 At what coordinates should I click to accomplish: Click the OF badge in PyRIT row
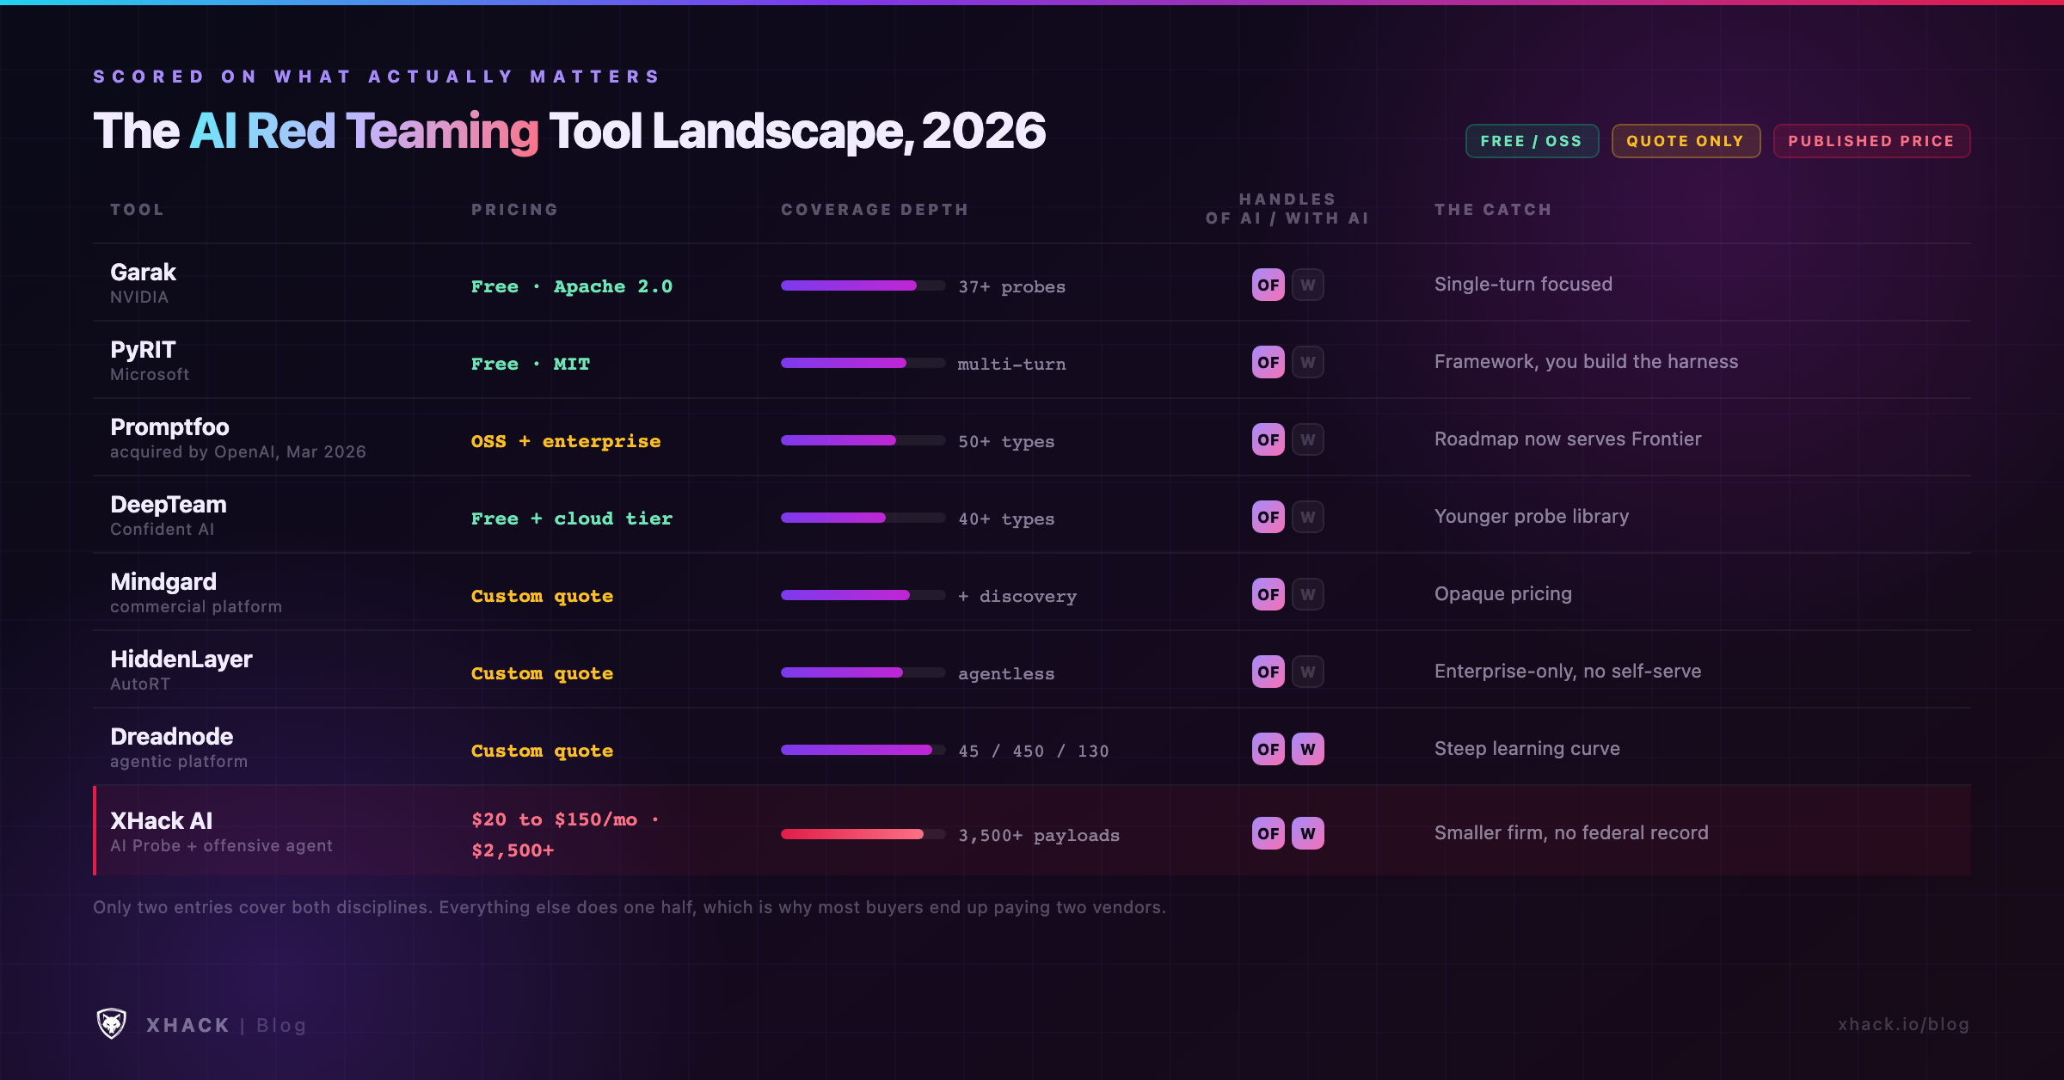1268,362
